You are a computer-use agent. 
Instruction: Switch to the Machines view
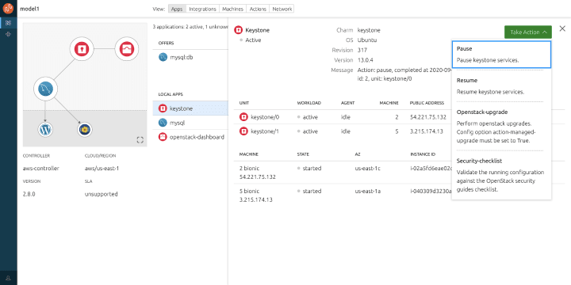point(232,9)
